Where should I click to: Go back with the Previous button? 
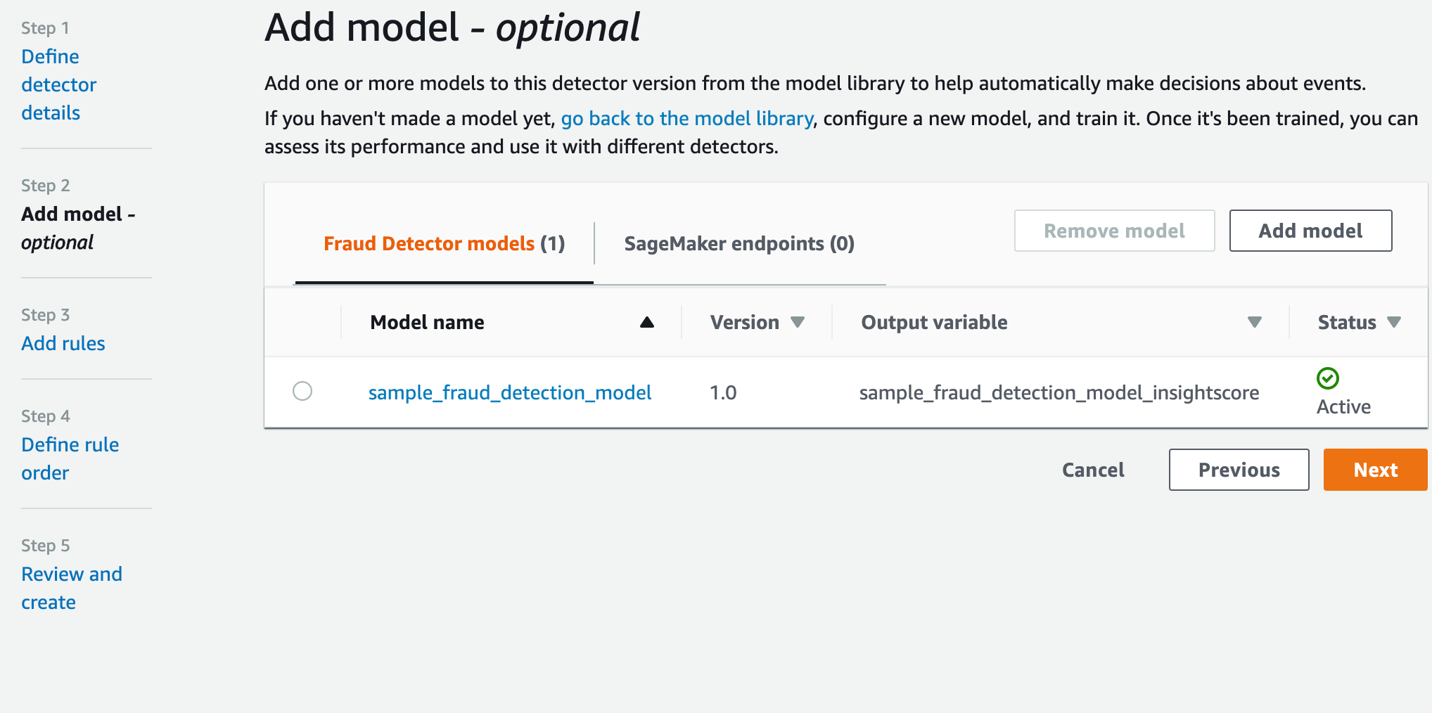[1239, 470]
